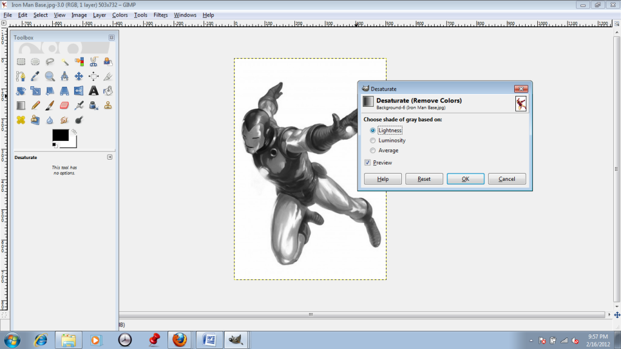This screenshot has height=349, width=621.
Task: Select the Flip tool
Action: [x=79, y=90]
